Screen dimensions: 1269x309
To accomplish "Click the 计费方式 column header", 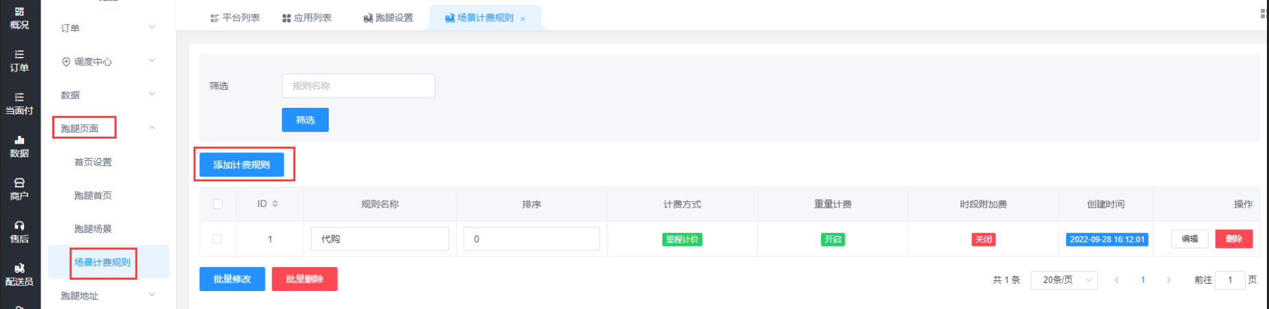I will click(x=682, y=204).
